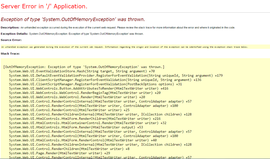Click the HtmlForm.RenderControl +40 line
The height and width of the screenshot is (159, 270).
pos(83,140)
